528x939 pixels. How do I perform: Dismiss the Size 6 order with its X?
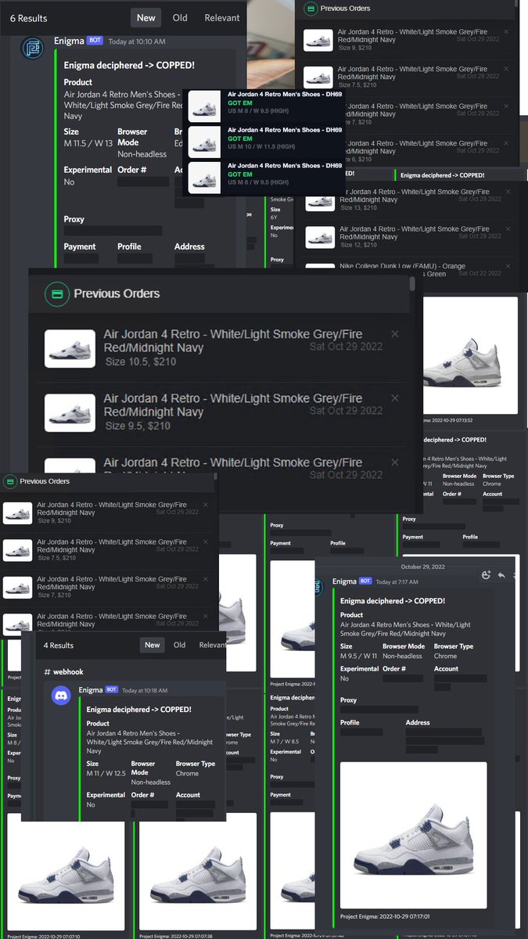click(506, 143)
